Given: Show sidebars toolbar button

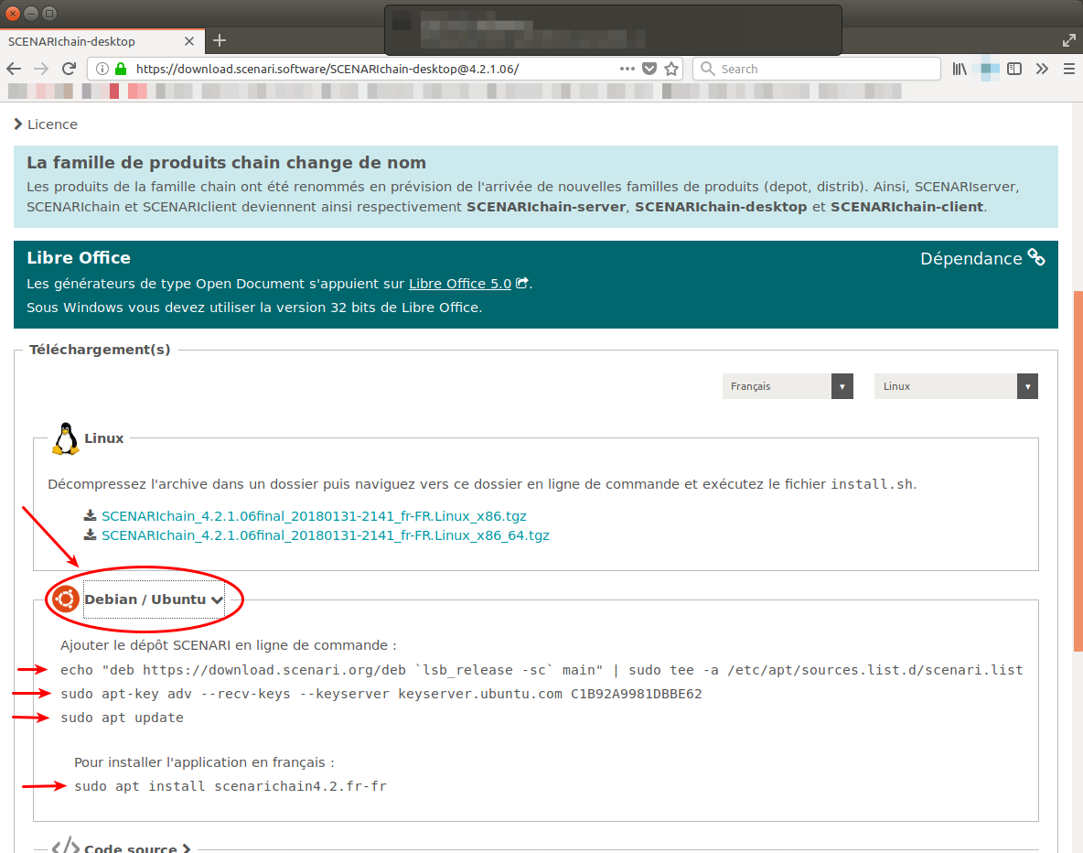Looking at the screenshot, I should pos(1013,69).
